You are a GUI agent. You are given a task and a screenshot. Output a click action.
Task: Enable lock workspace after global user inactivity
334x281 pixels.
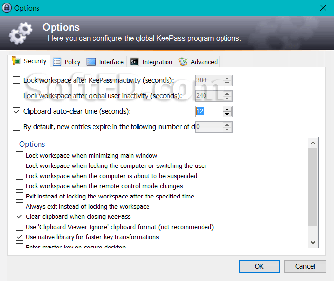tap(17, 96)
